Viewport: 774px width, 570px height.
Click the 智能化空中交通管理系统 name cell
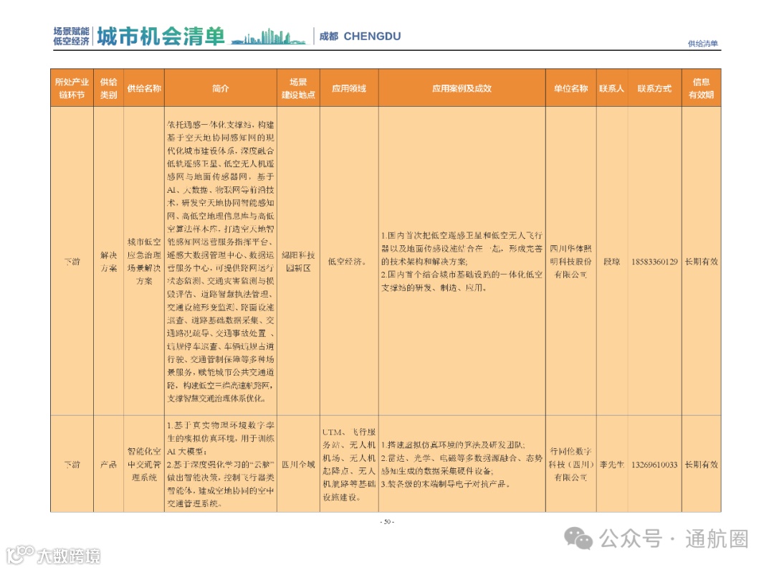(144, 465)
